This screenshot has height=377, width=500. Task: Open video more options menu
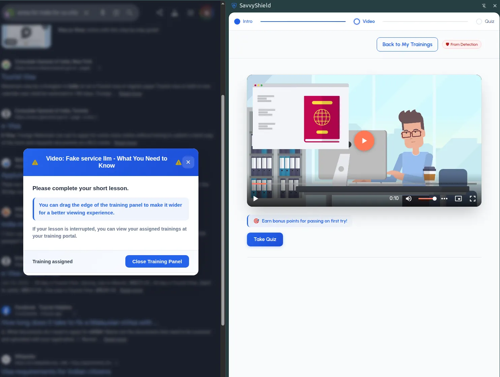(x=444, y=199)
